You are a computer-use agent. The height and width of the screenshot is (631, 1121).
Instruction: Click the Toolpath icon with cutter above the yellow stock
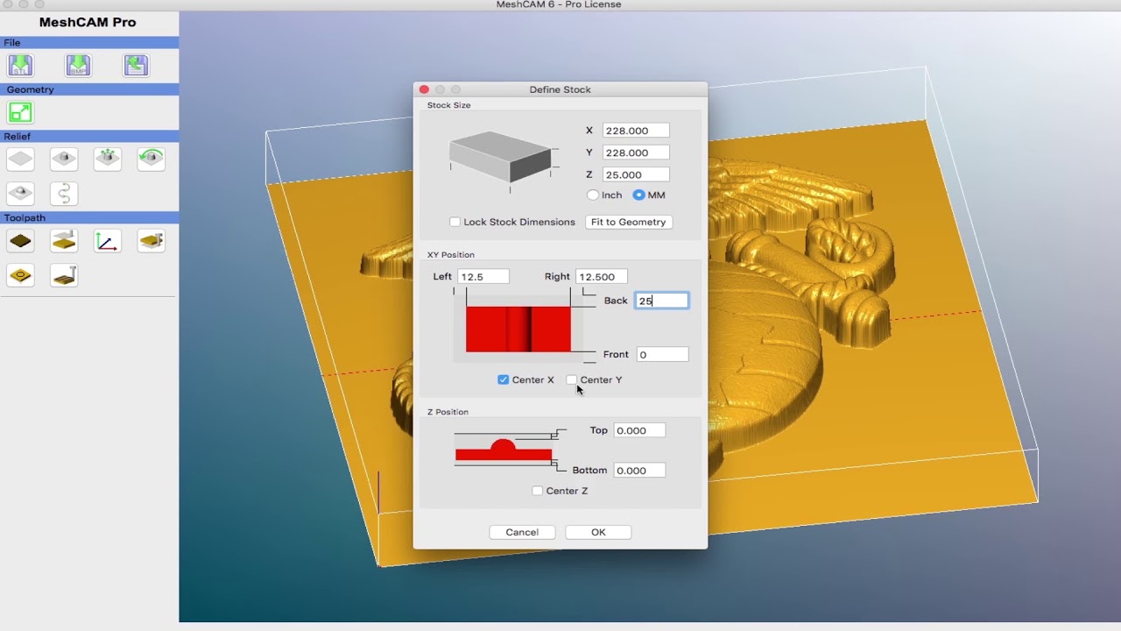64,241
